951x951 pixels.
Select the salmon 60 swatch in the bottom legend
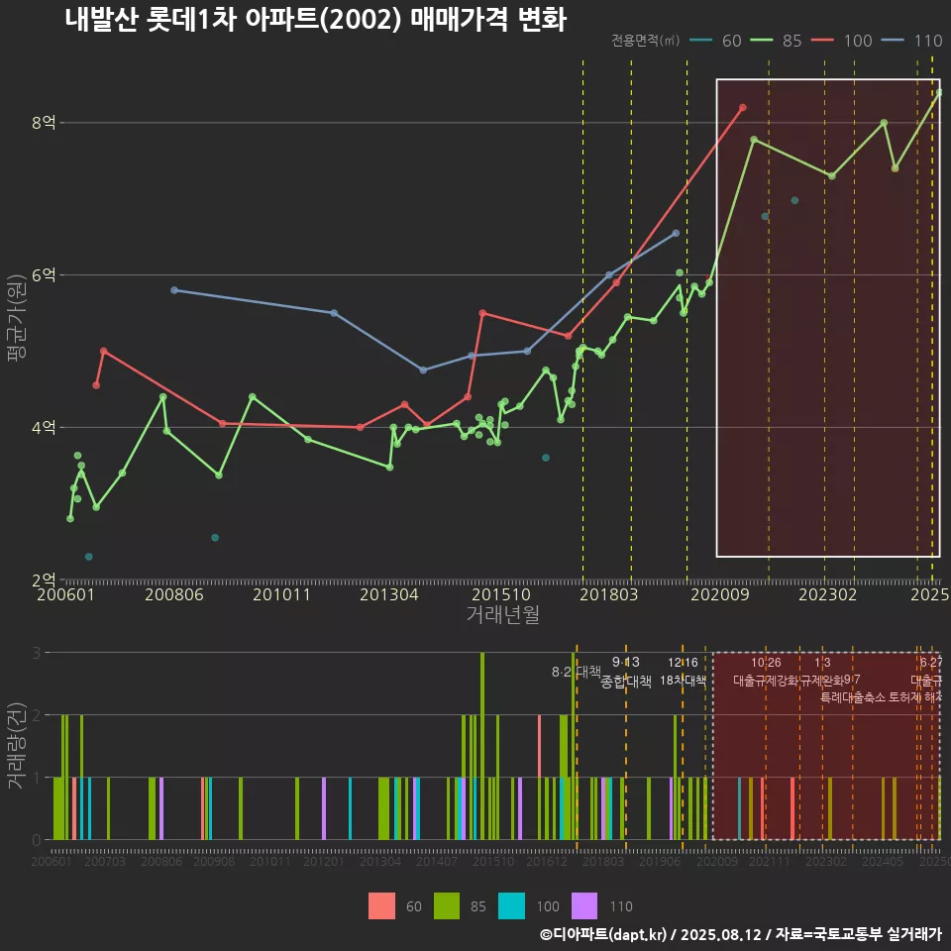coord(381,906)
